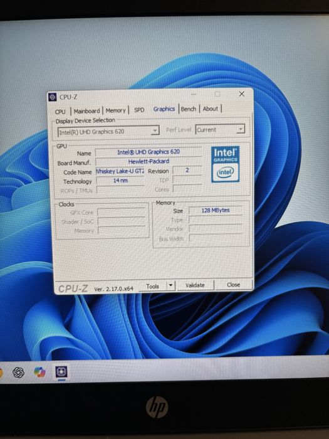
Task: Expand the Tools dropdown arrow
Action: [x=170, y=286]
